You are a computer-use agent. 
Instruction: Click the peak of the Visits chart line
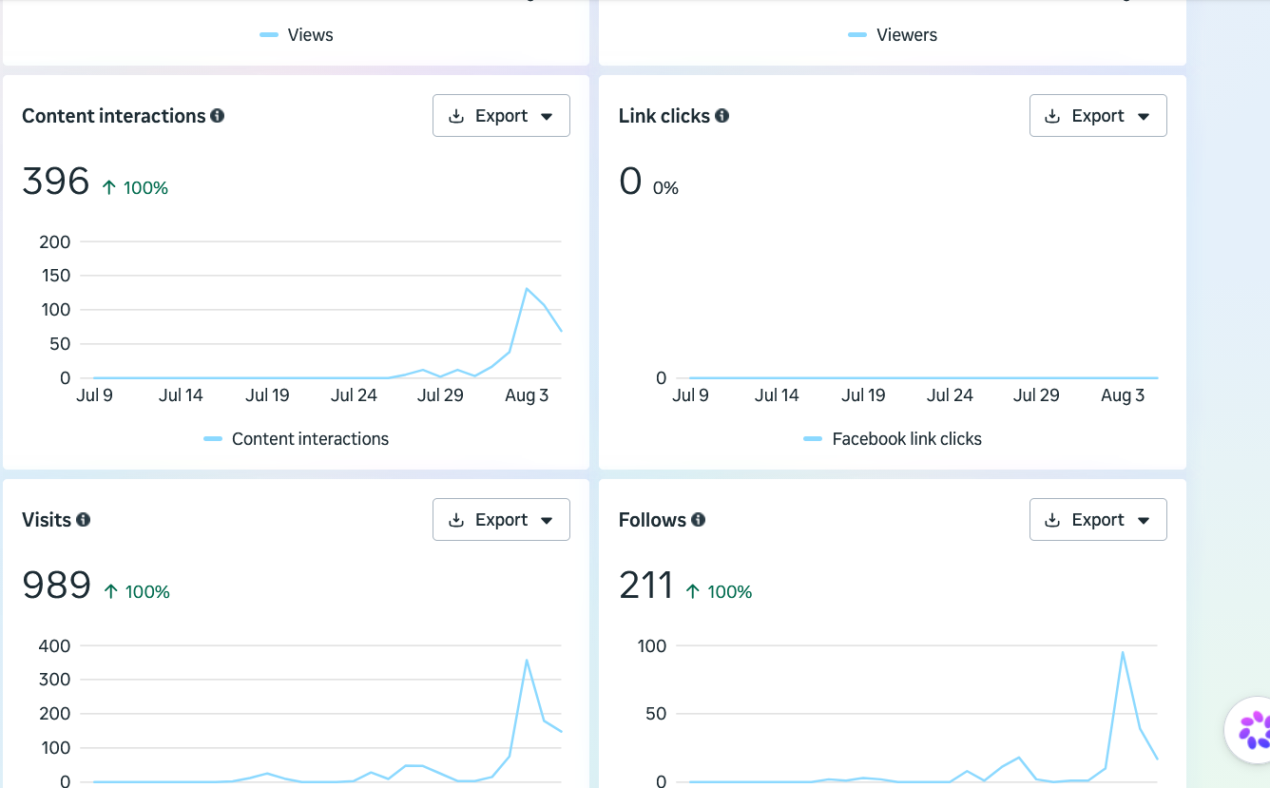(x=527, y=660)
